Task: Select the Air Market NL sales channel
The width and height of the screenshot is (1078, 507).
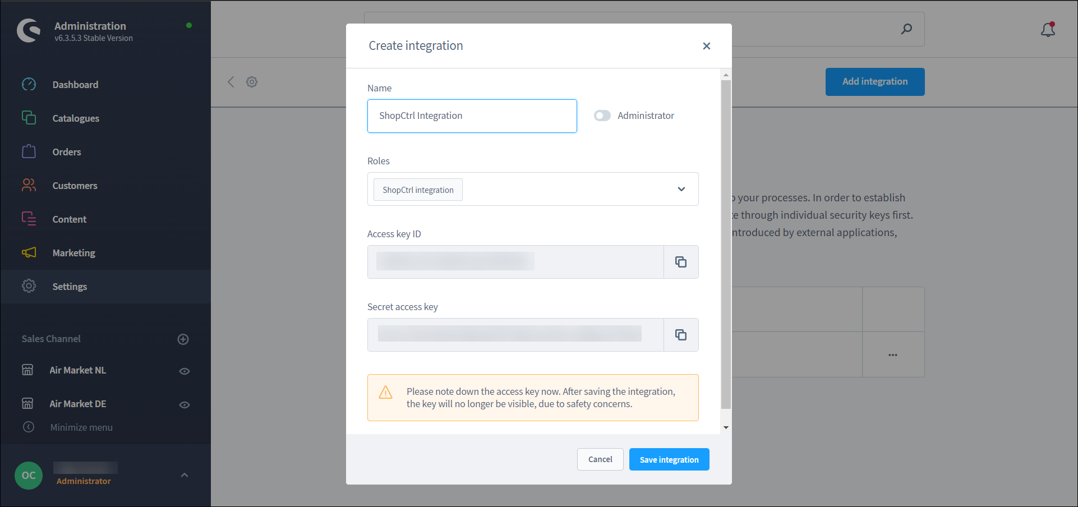Action: click(78, 370)
